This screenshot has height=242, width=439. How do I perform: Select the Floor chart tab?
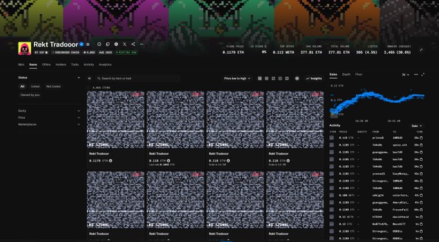pos(359,74)
